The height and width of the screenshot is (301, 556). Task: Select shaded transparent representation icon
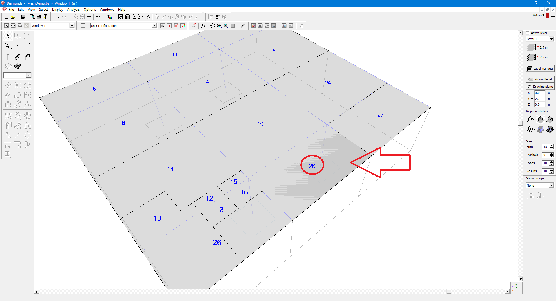pos(540,120)
